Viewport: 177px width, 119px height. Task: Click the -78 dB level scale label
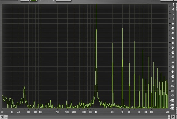point(173,67)
